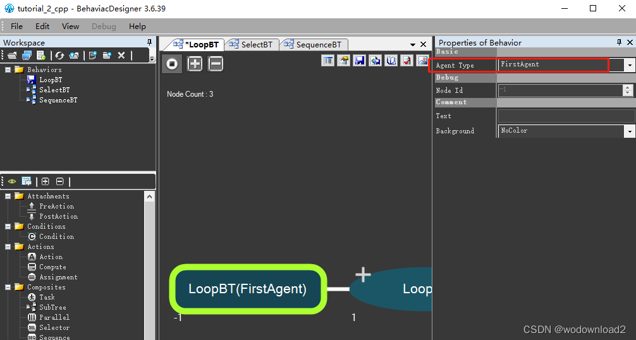This screenshot has width=636, height=340.
Task: Collapse all node groups with minus icon
Action: tap(59, 181)
